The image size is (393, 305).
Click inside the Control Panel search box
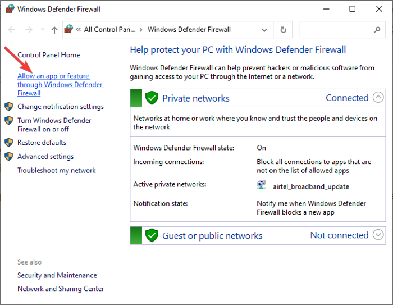(334, 30)
